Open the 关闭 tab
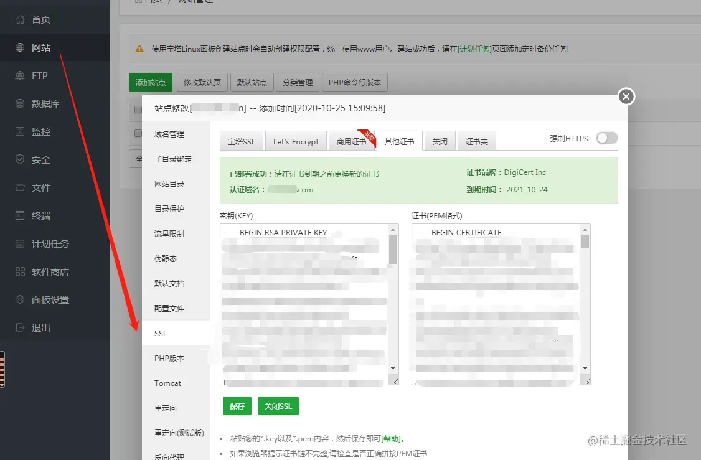The height and width of the screenshot is (460, 701). (x=440, y=141)
